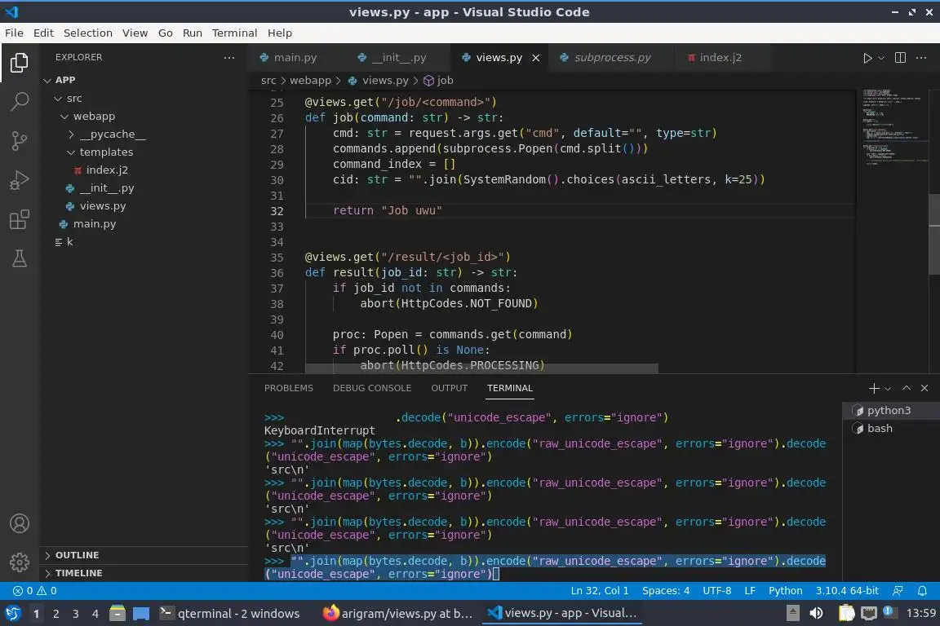Show errors and warnings in status bar
Screen dimensions: 940x626
click(x=35, y=591)
